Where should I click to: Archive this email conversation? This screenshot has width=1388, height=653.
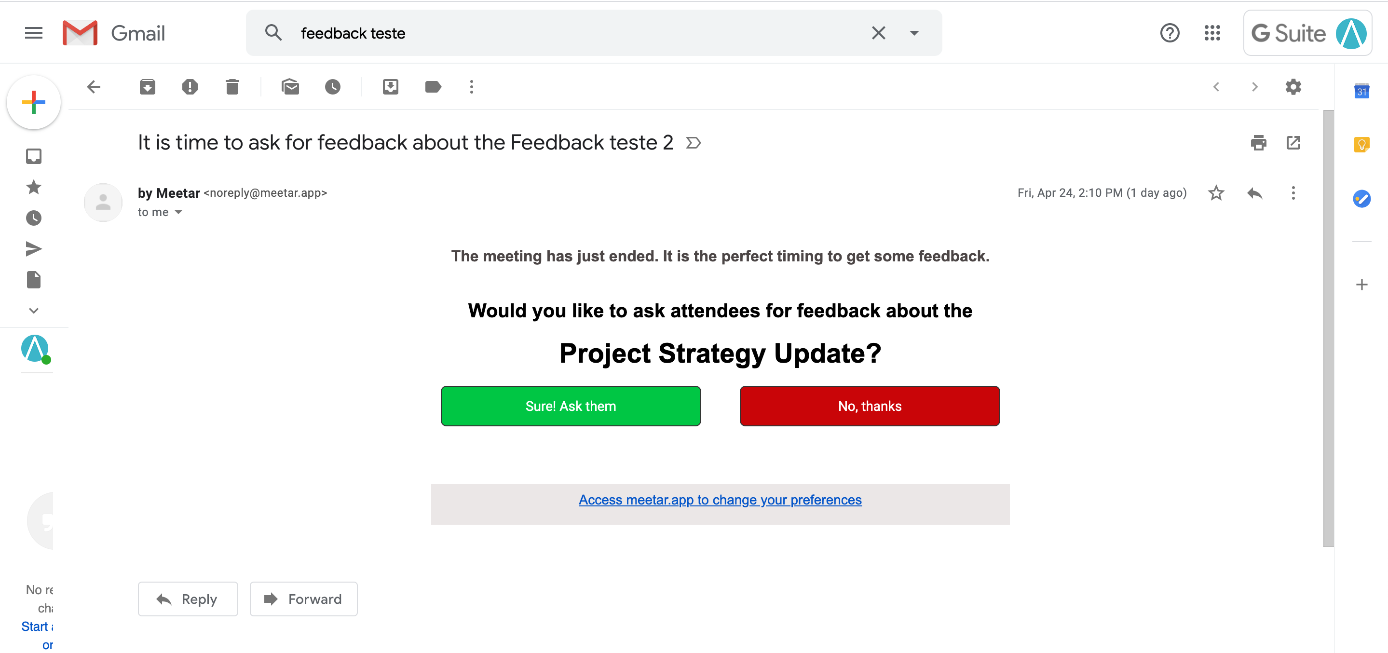click(147, 87)
